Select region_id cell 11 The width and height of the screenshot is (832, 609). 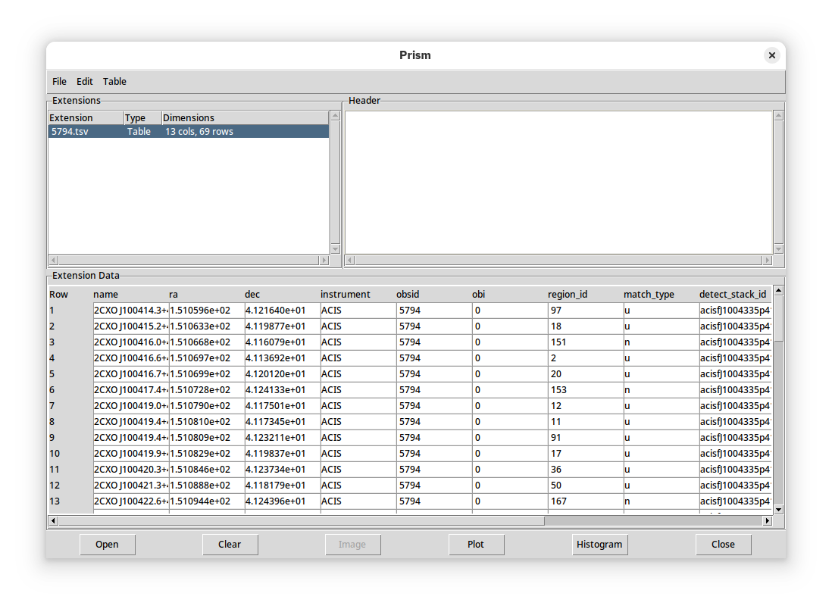pos(585,422)
